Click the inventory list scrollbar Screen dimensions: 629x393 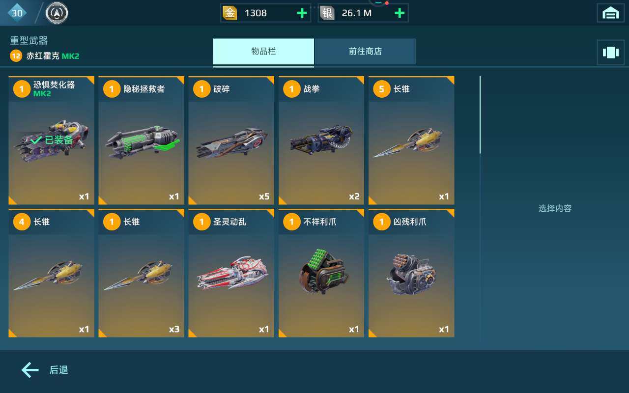coord(480,115)
